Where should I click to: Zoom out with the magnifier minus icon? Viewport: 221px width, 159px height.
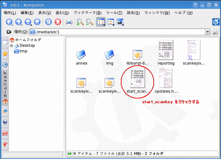pyautogui.click(x=89, y=22)
